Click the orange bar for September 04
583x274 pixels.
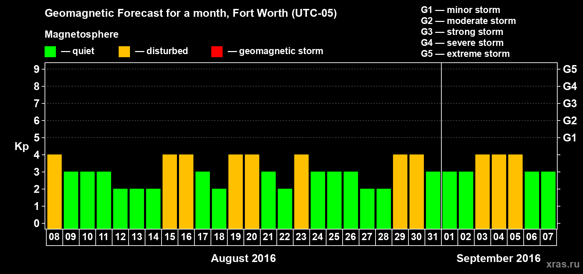pyautogui.click(x=499, y=191)
